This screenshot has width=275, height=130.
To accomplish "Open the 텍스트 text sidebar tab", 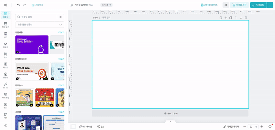I will click(5, 65).
